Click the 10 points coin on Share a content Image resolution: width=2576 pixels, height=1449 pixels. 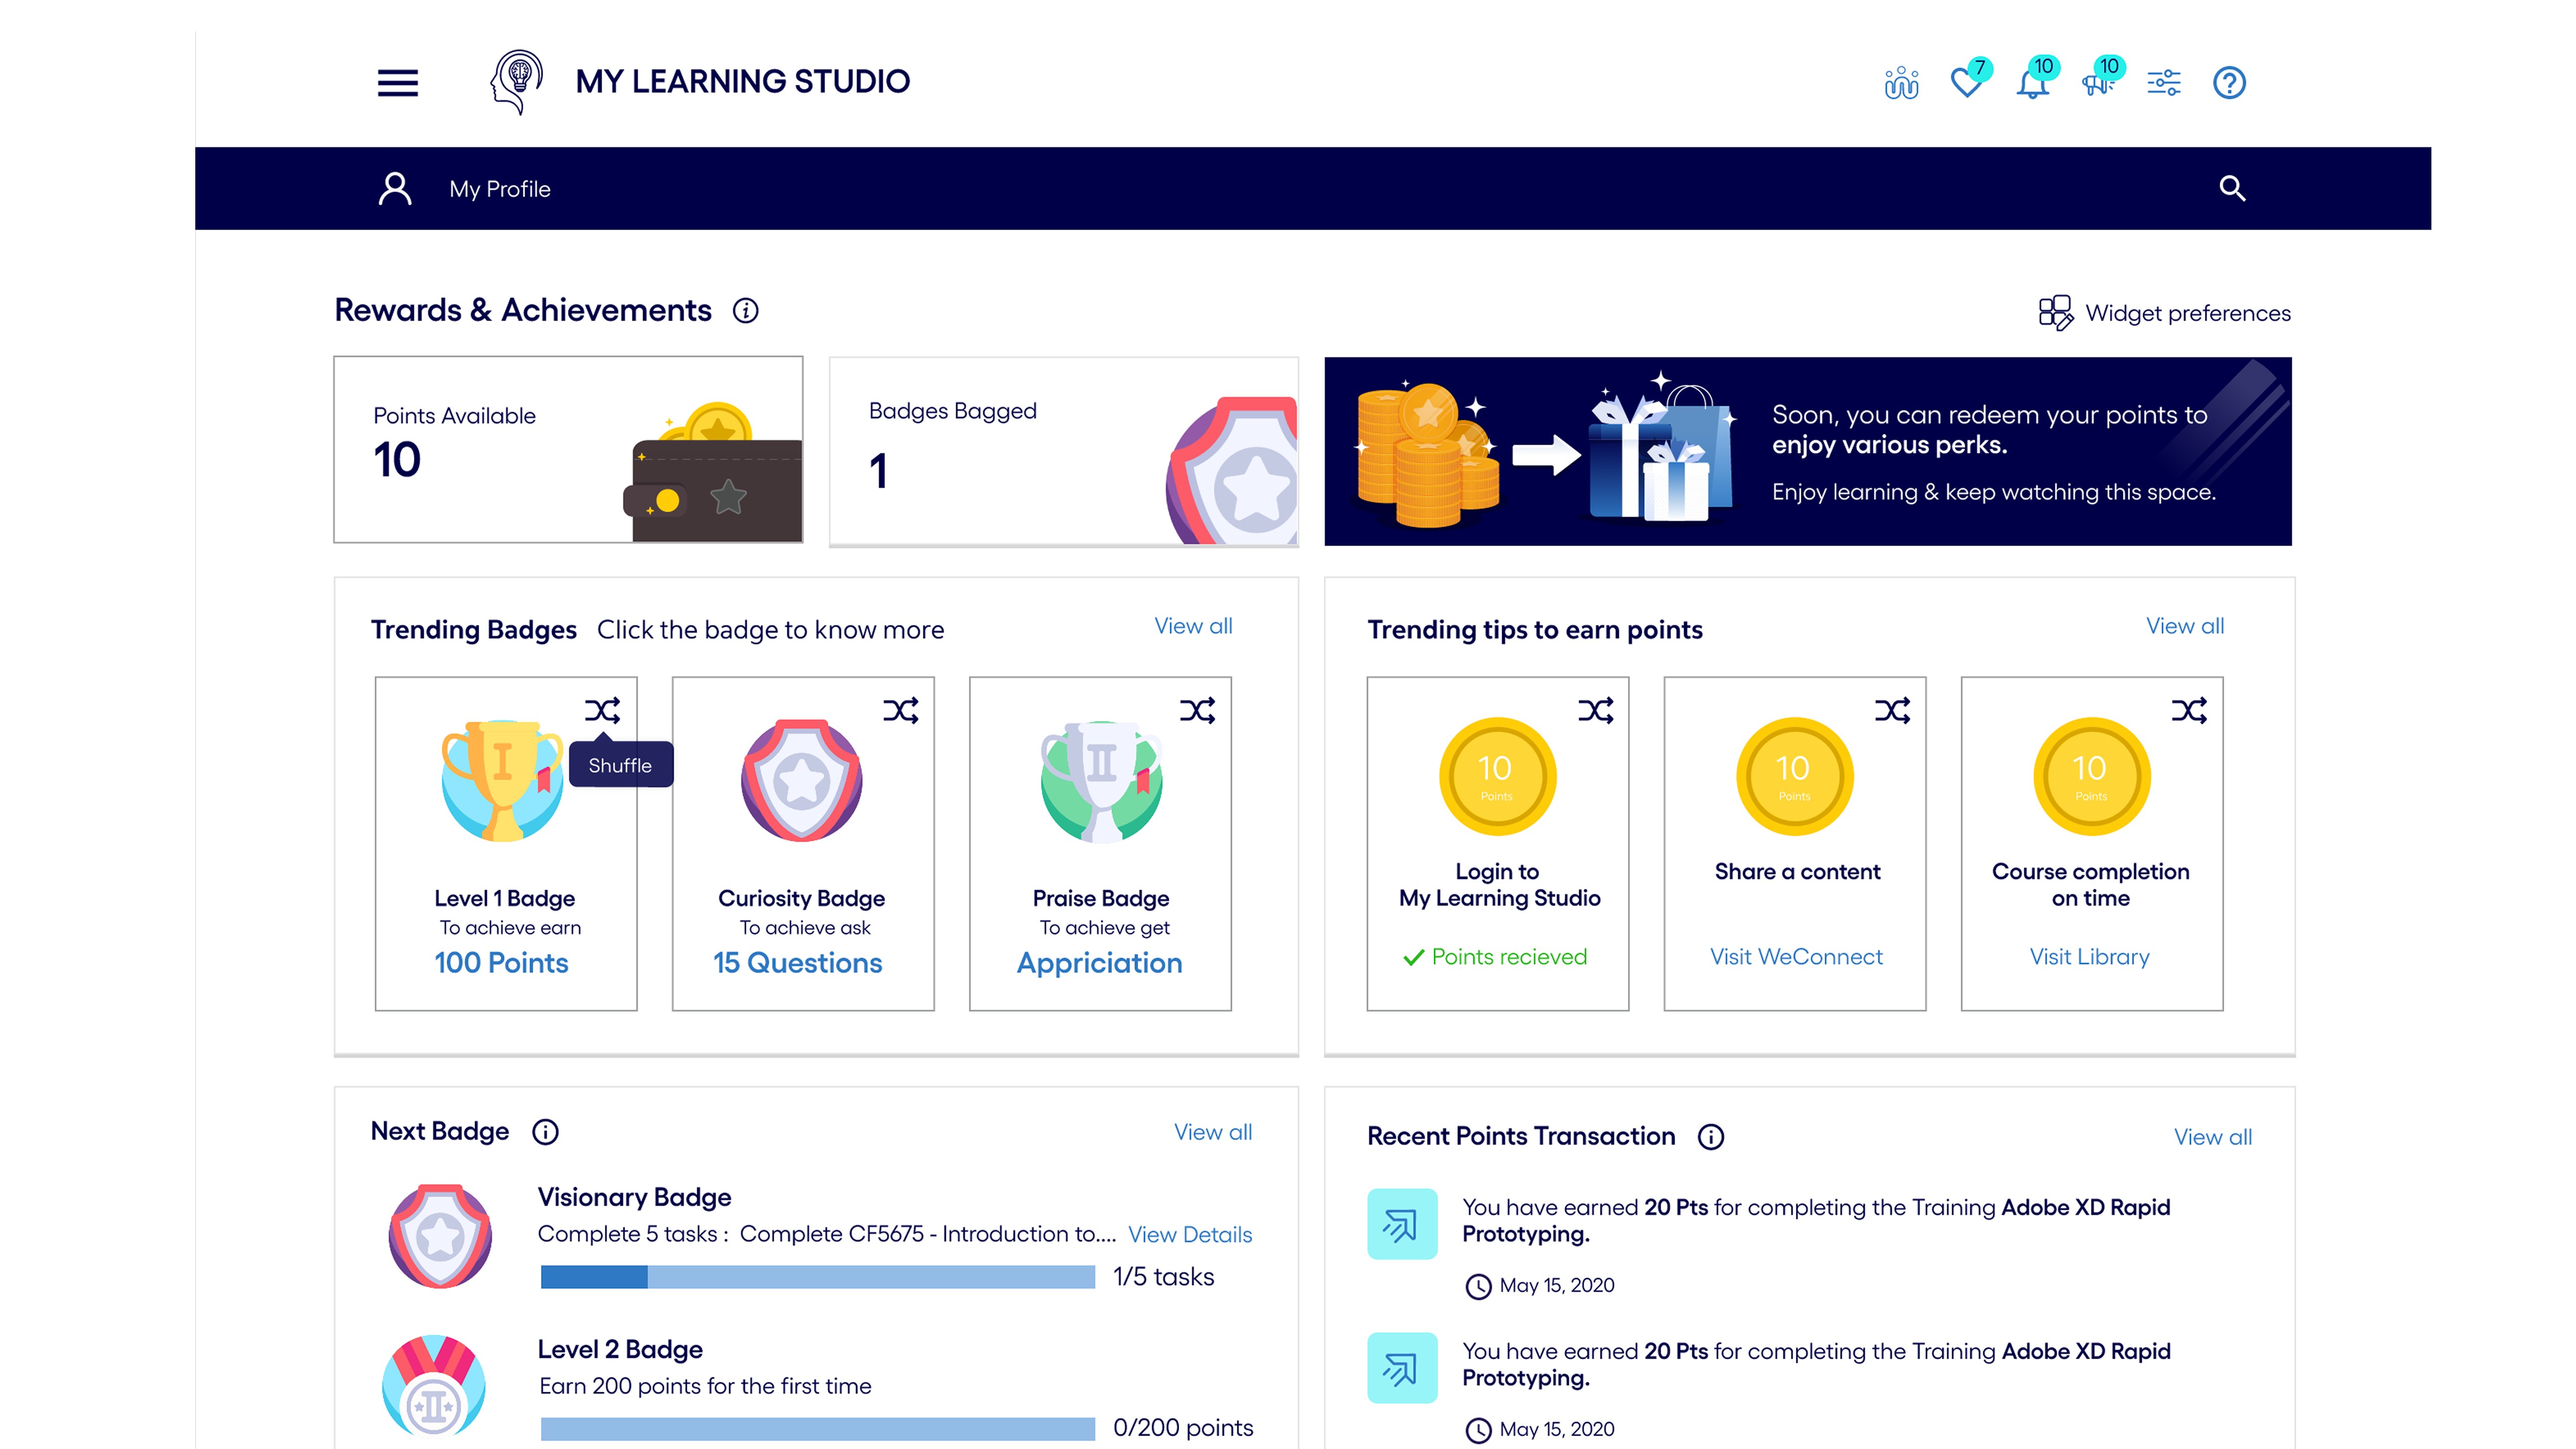pyautogui.click(x=1794, y=777)
